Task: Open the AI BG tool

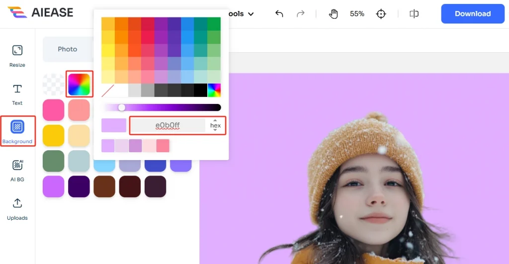Action: 17,170
